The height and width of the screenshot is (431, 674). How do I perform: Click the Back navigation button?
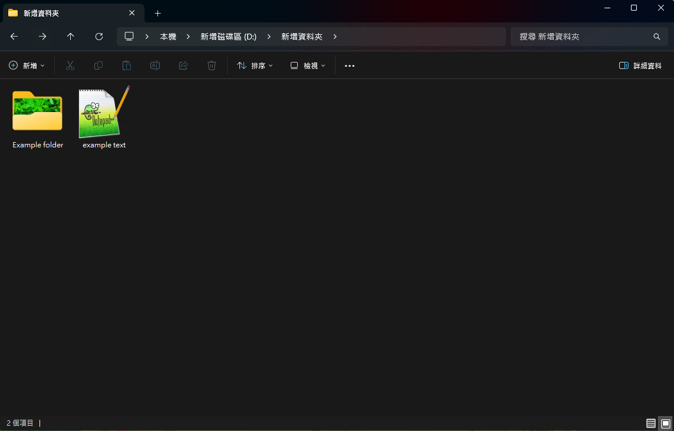(14, 36)
